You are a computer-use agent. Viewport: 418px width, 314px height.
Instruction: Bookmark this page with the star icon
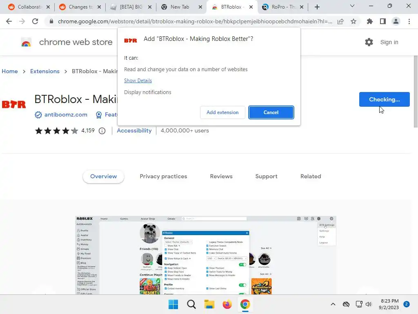[x=354, y=21]
